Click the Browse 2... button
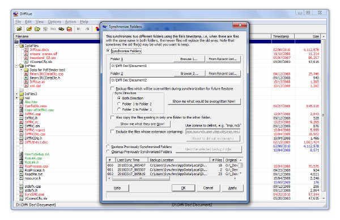 (189, 73)
